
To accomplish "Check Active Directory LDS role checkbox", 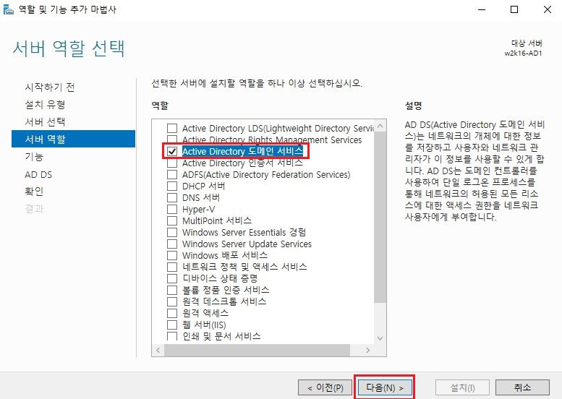I will point(172,128).
